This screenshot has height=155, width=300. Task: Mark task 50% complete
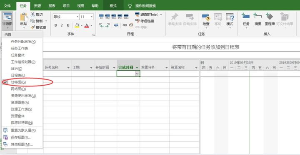coord(114,17)
